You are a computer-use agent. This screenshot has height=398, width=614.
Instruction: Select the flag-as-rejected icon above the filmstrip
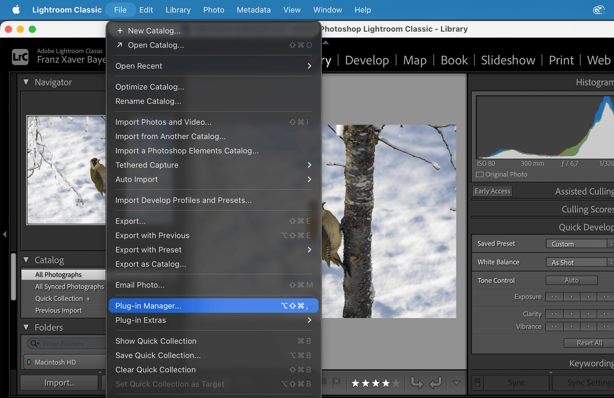[336, 382]
